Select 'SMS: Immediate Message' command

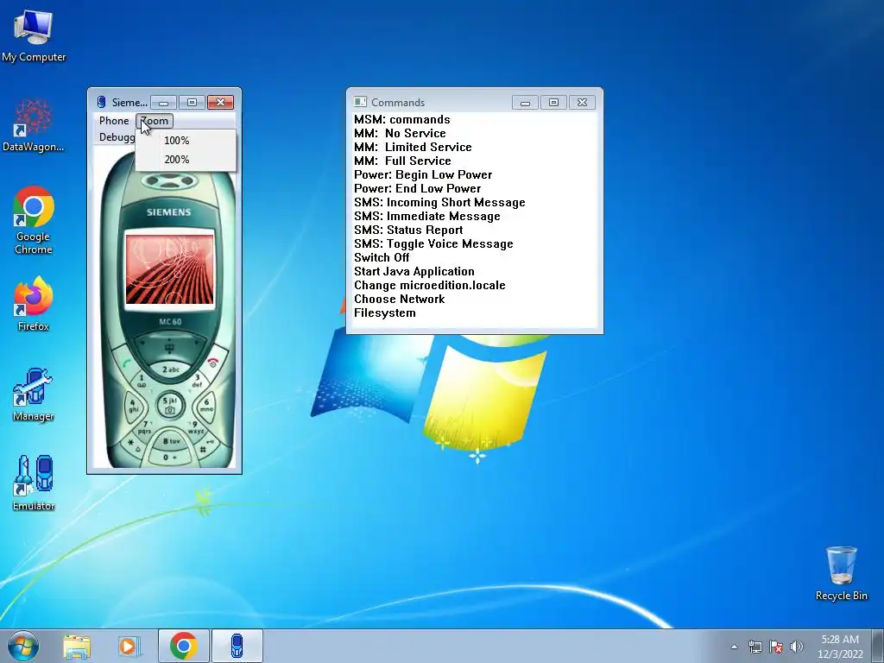tap(426, 216)
